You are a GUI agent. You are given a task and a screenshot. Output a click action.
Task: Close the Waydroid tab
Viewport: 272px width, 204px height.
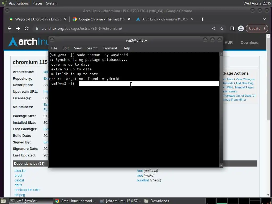[x=65, y=19]
